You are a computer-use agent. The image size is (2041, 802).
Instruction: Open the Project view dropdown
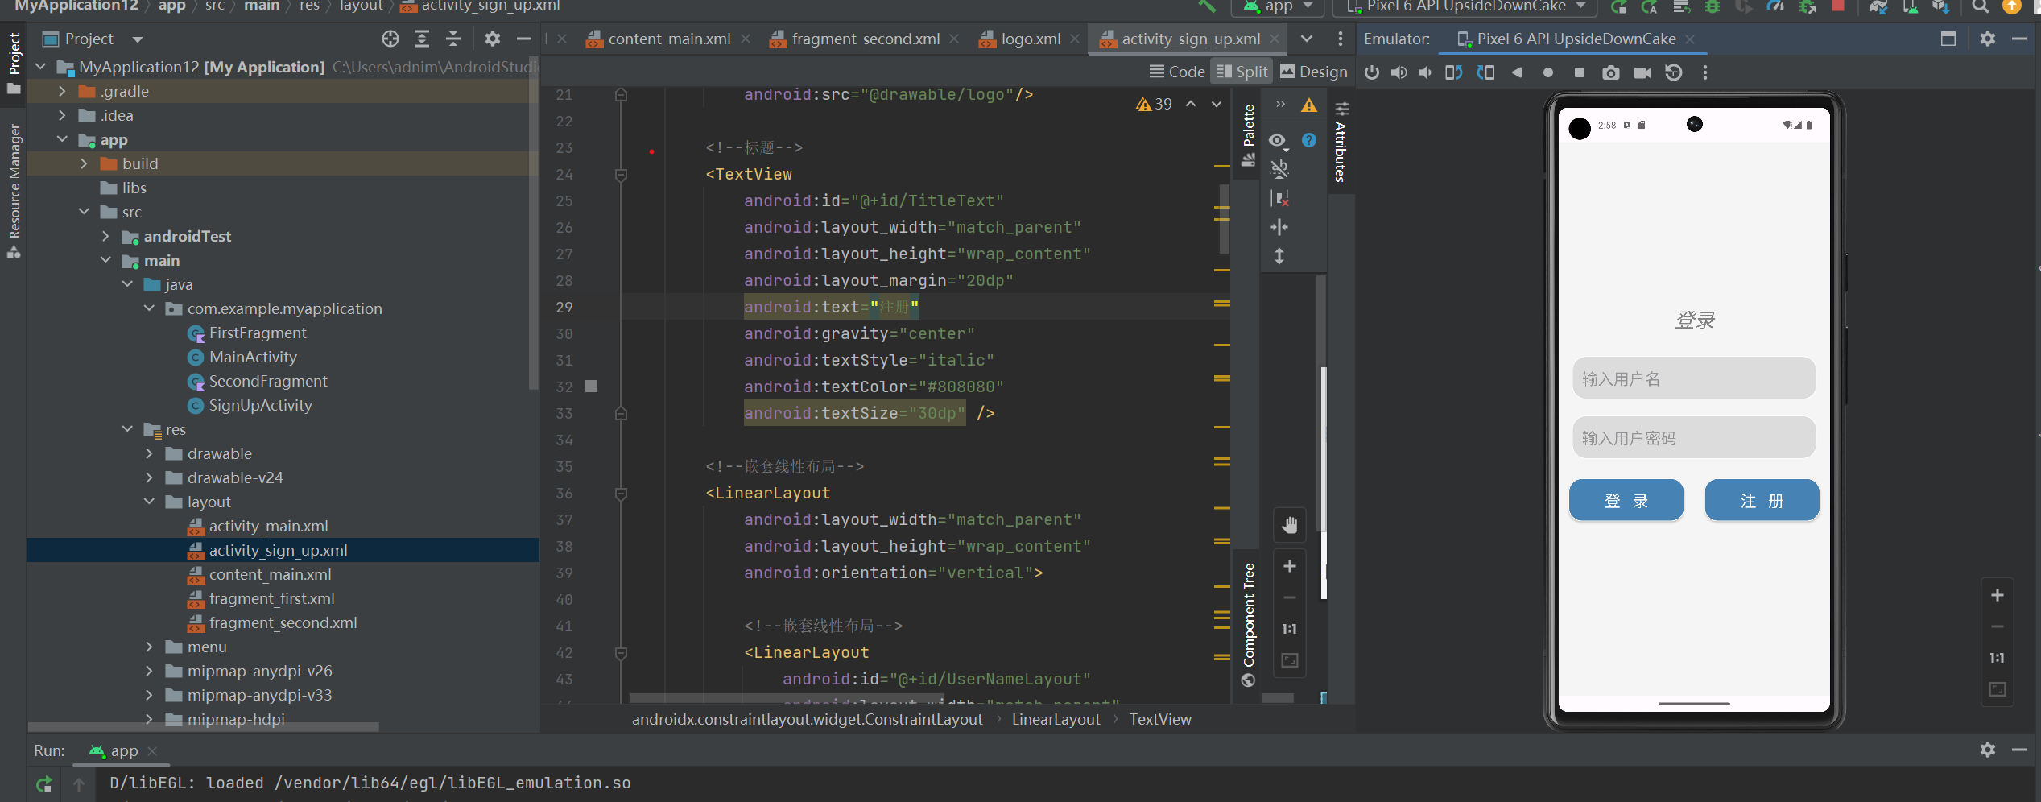coord(138,39)
